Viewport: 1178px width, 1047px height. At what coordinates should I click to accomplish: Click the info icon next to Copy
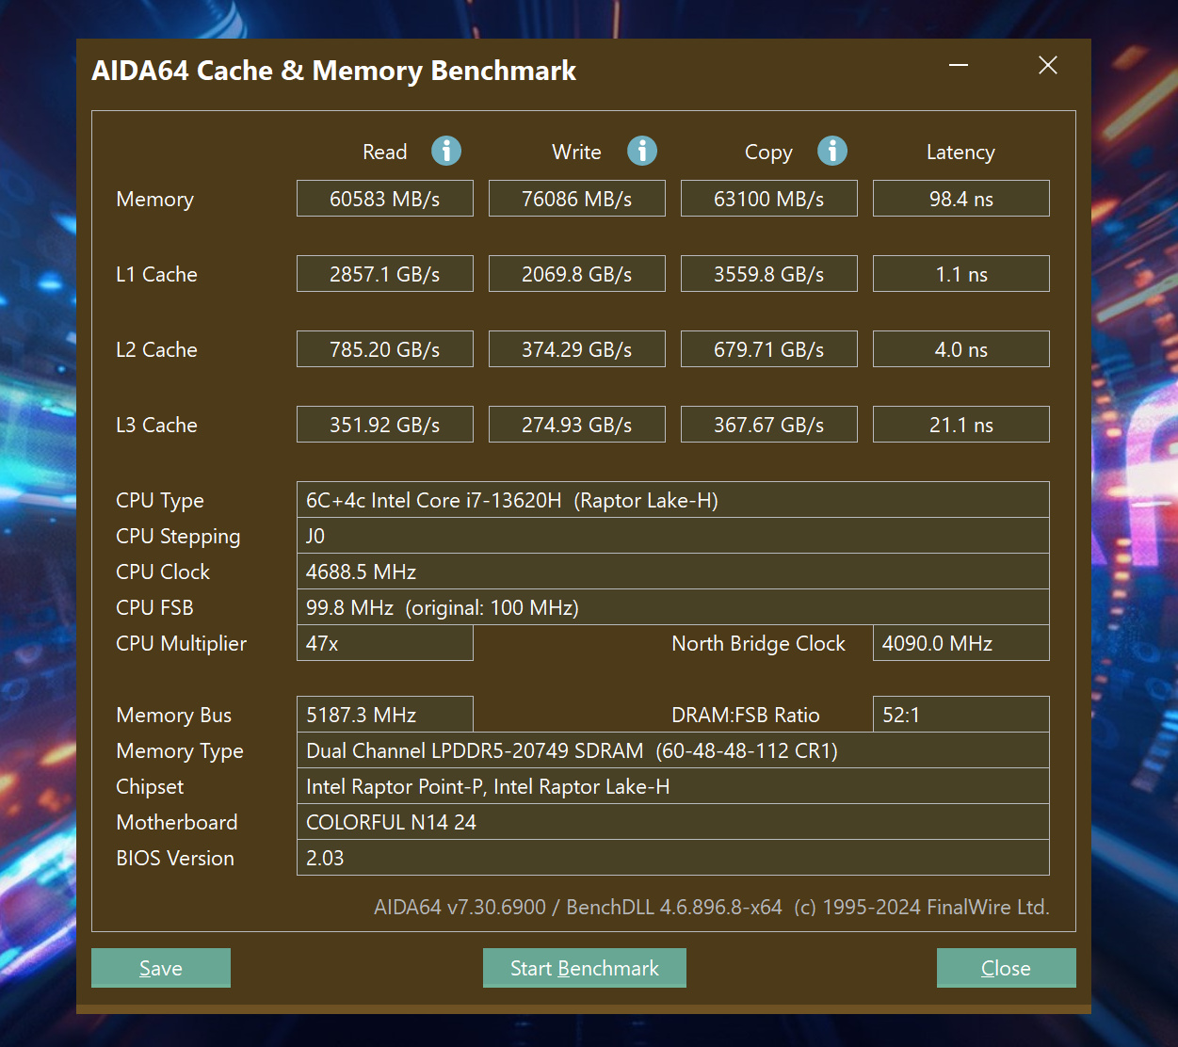pyautogui.click(x=832, y=151)
